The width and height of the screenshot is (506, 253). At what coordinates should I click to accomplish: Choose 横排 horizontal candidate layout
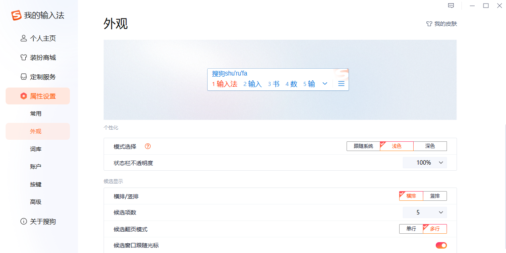tap(411, 196)
